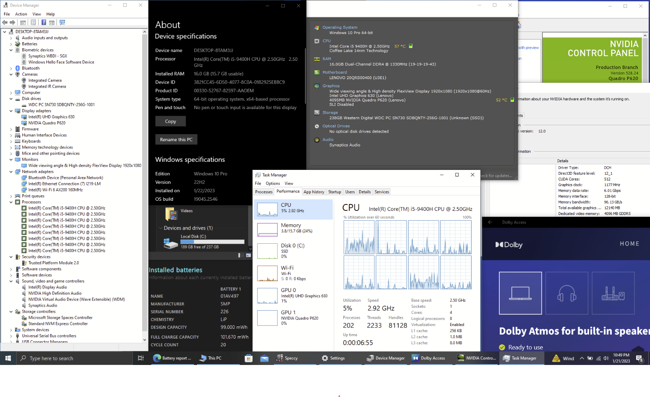Collapse the Processors node in Device Manager
The height and width of the screenshot is (397, 650).
coord(11,202)
